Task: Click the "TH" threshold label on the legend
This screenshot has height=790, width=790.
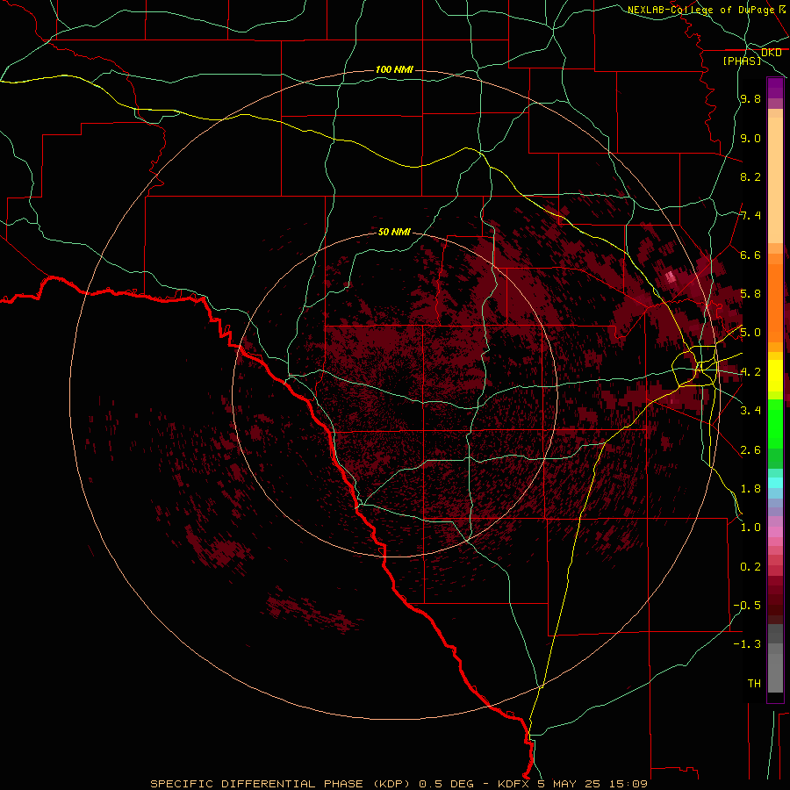Action: point(754,684)
